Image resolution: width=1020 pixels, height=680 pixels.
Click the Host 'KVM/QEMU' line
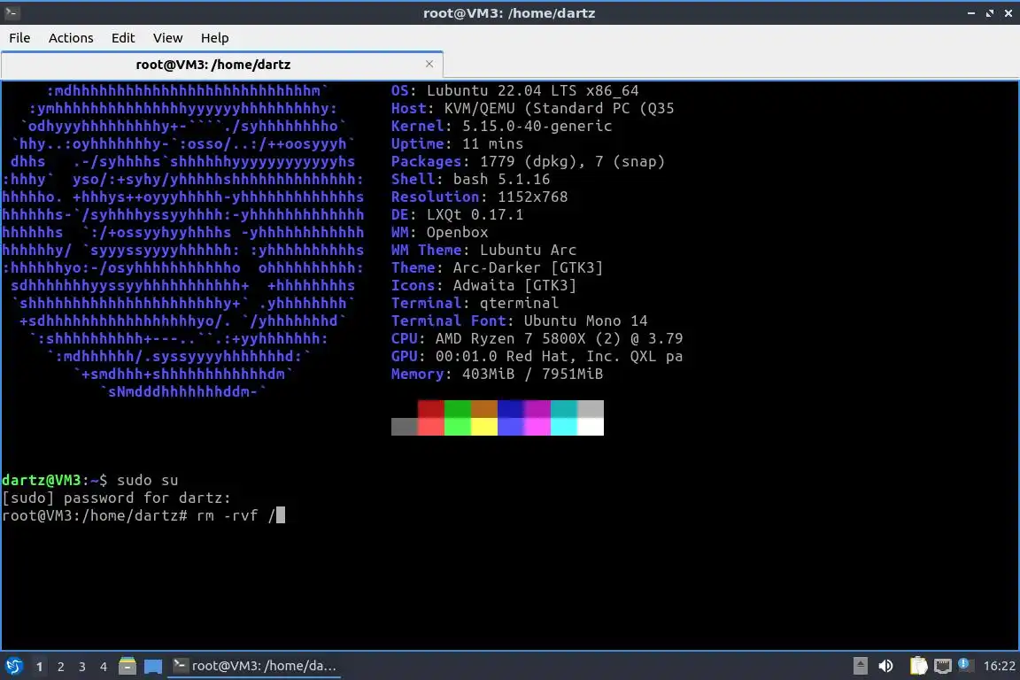tap(533, 109)
